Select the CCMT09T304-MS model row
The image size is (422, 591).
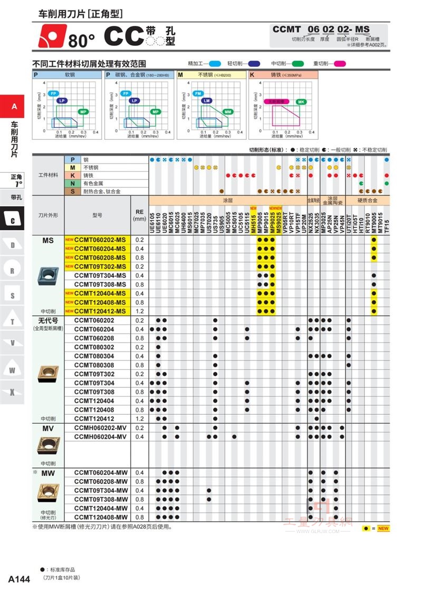pos(100,275)
